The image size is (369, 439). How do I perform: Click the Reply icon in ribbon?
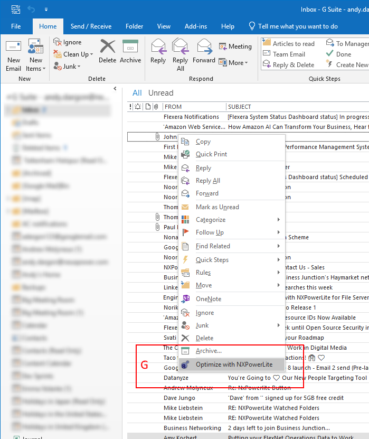158,51
